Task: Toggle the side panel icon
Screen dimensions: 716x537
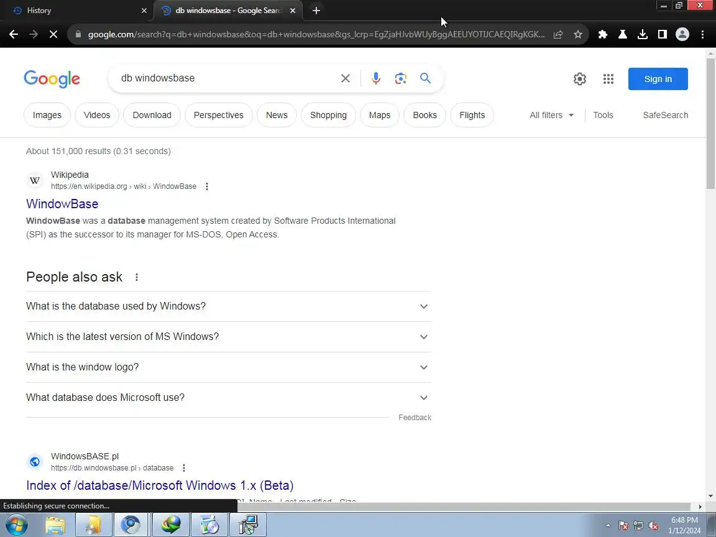Action: point(662,34)
